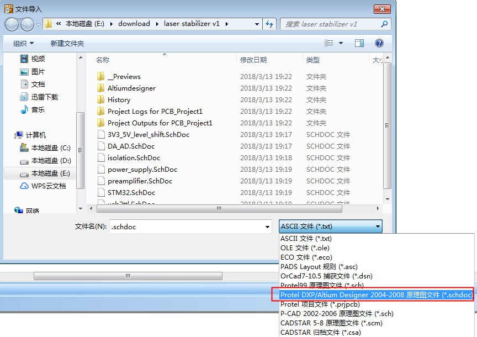Click 本地磁盘 (E:) in breadcrumb path
Image resolution: width=477 pixels, height=337 pixels.
tap(85, 23)
